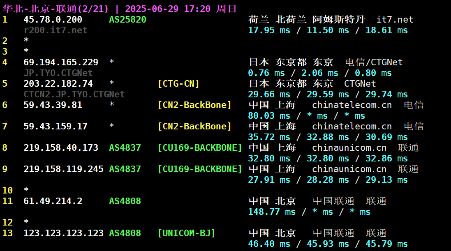Viewport: 451px width, 251px height.
Task: Click chinaunicom.cn on hop 8
Action: 349,148
